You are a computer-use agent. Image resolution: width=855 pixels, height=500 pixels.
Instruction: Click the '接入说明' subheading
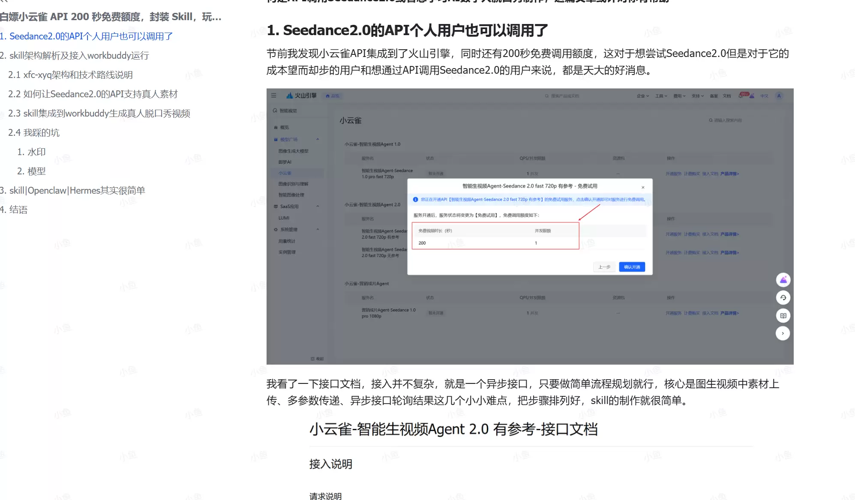pos(331,464)
